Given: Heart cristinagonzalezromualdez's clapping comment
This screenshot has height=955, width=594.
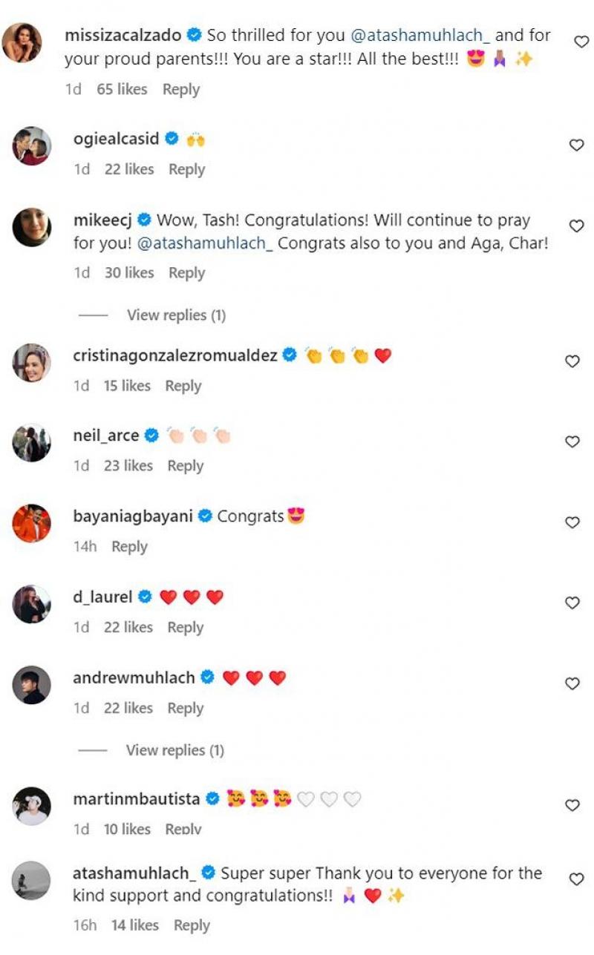Looking at the screenshot, I should (x=572, y=361).
